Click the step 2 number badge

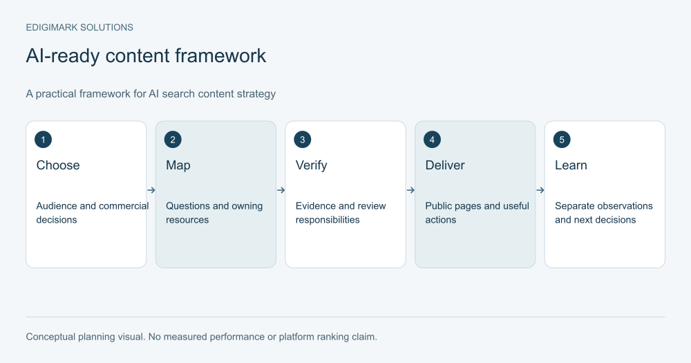[173, 140]
